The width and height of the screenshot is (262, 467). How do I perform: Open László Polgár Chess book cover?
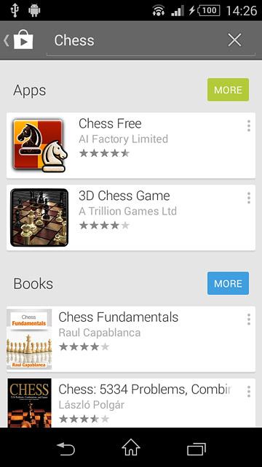click(29, 403)
